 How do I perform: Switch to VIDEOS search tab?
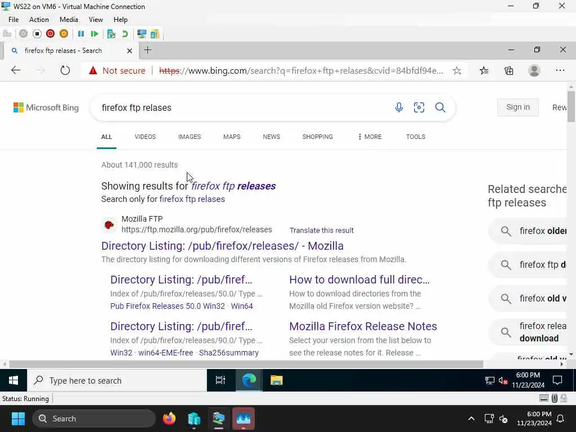click(x=145, y=137)
